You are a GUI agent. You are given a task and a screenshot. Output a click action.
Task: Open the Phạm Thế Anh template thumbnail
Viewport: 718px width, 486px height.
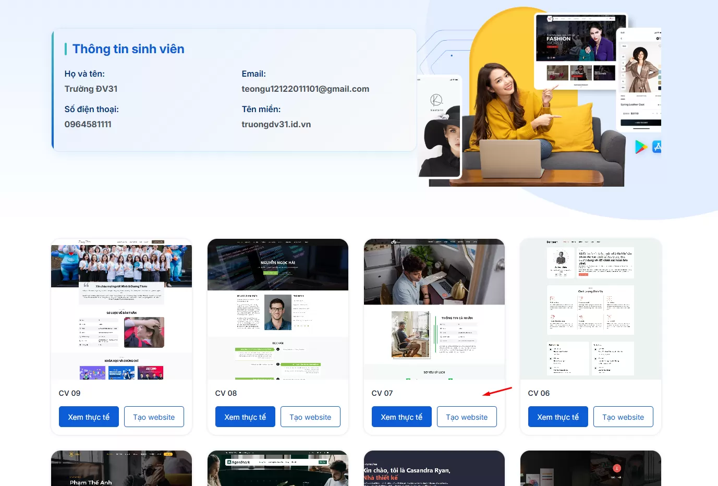[x=121, y=468]
